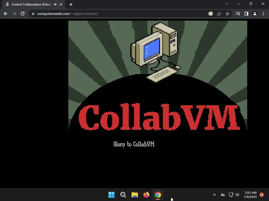
Task: Click the OneDrive cloud tray icon
Action: pos(223,195)
